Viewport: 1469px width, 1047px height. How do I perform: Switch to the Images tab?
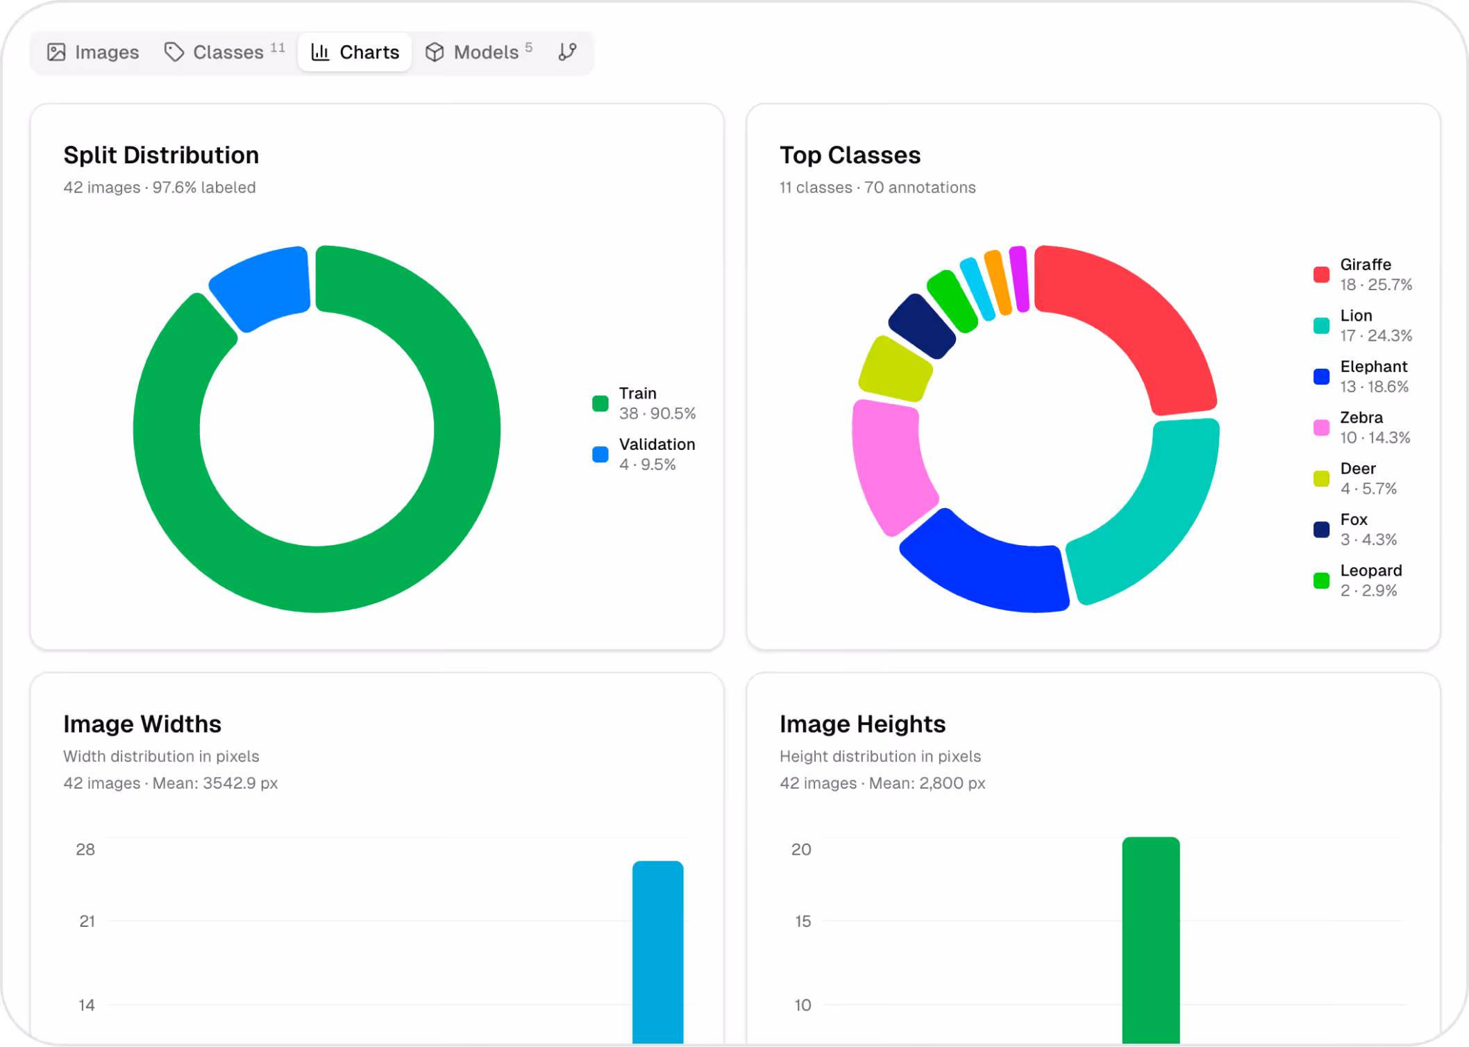click(92, 51)
